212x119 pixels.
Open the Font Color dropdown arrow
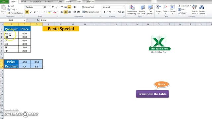coord(57,12)
